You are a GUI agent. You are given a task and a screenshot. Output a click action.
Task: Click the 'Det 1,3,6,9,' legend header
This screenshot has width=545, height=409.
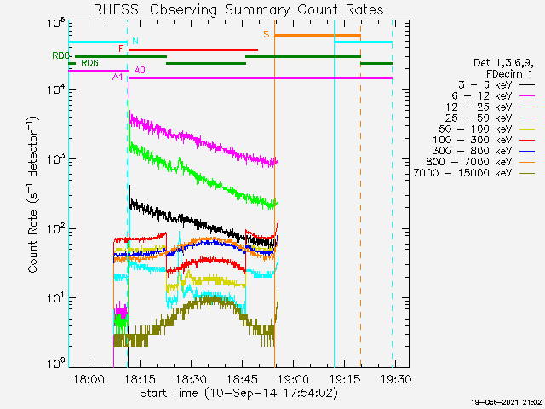tap(503, 63)
